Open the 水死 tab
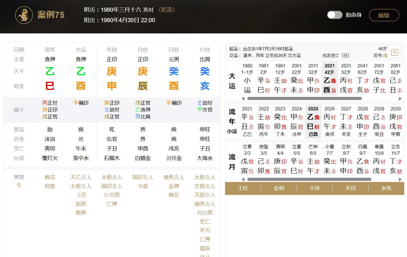 tap(386, 188)
